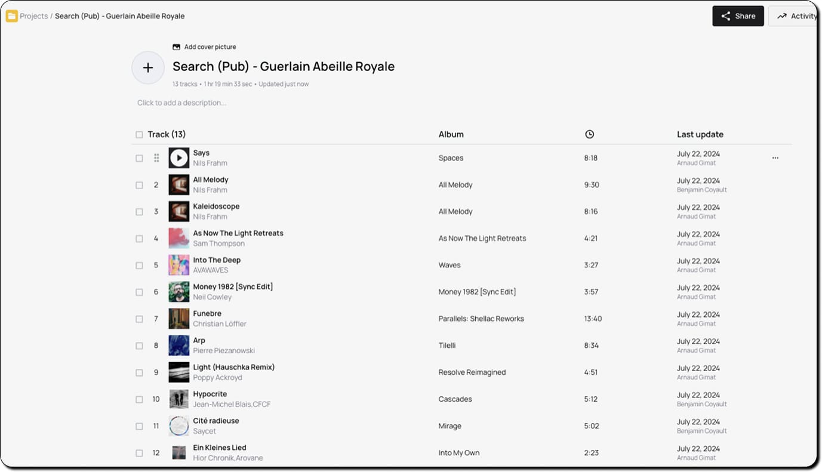Click the album art for "Money 1982 [Sync Edit]"

[178, 292]
